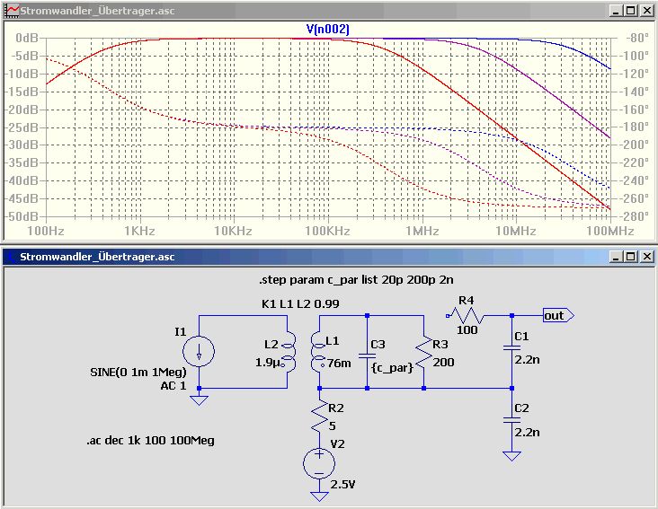Select capacitor C2 symbol
This screenshot has height=509, width=658.
tap(511, 420)
